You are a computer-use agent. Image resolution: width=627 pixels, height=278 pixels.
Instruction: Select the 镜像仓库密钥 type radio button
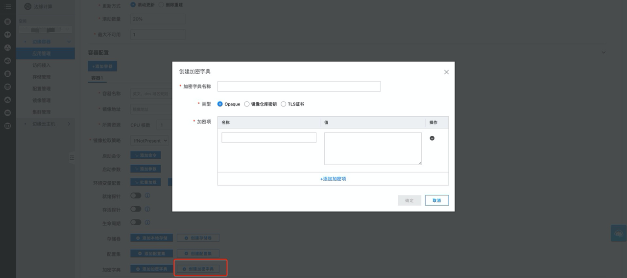click(247, 104)
